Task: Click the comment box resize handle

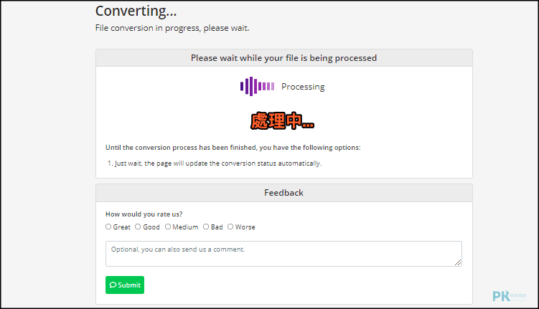Action: point(458,262)
